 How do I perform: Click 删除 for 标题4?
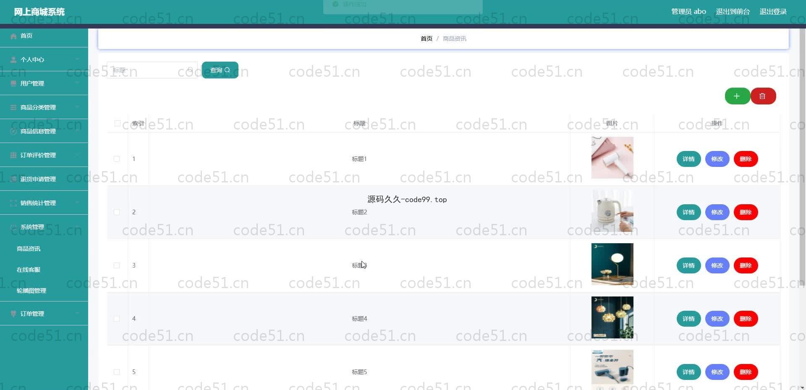tap(746, 319)
